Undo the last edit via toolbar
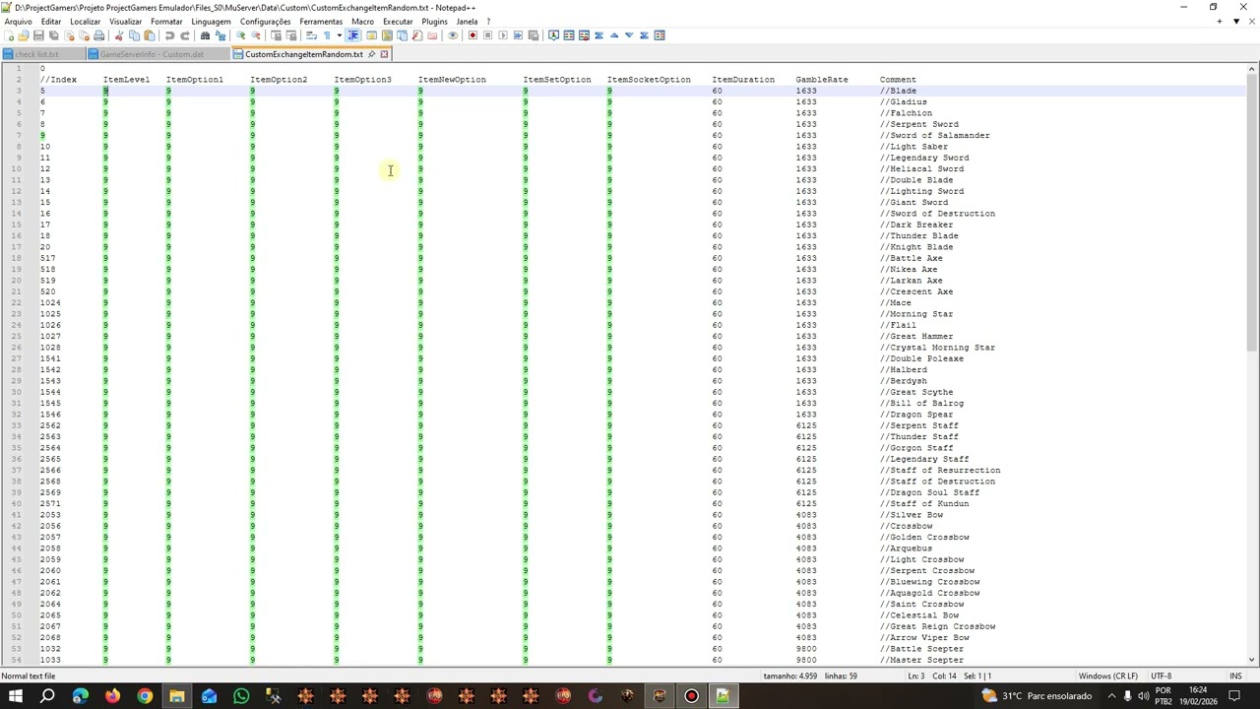 click(x=169, y=35)
